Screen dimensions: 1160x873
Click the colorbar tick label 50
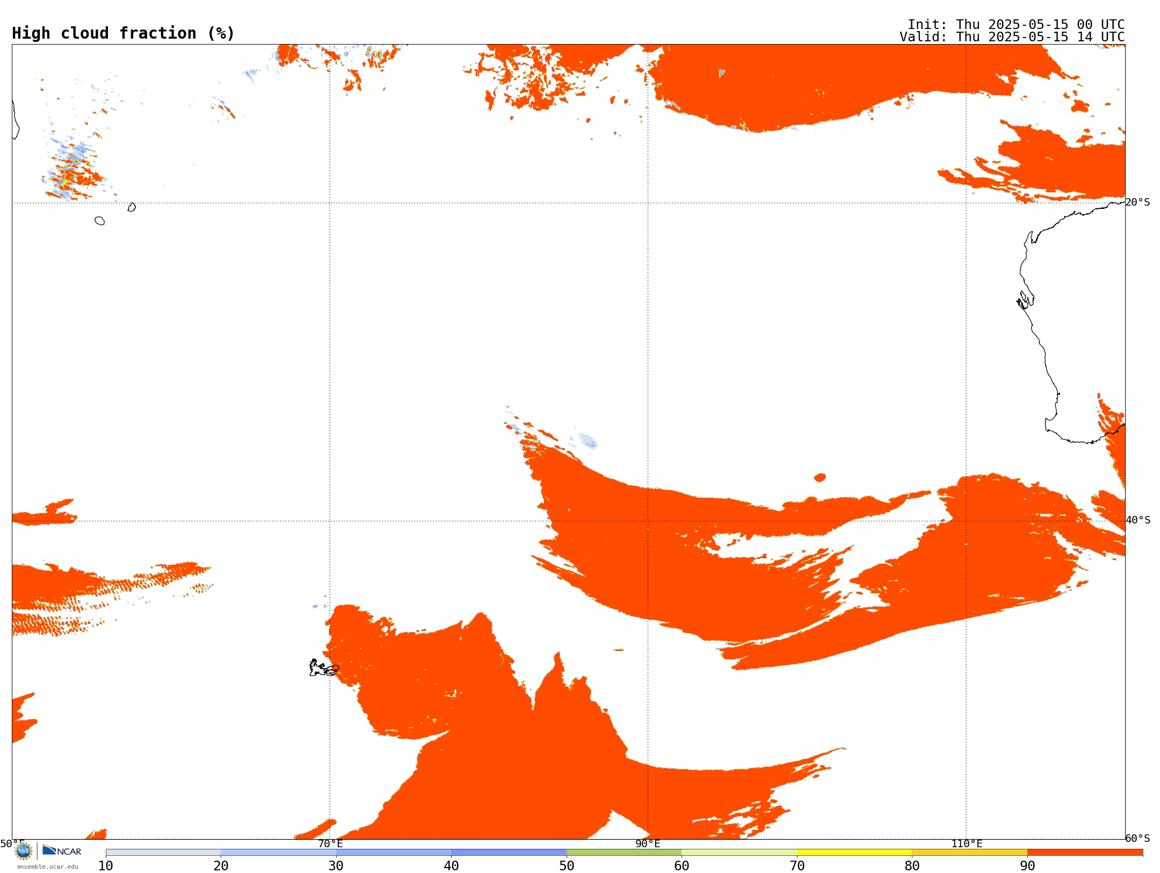[567, 866]
